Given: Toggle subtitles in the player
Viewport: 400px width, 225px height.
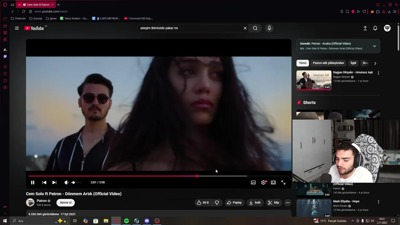Looking at the screenshot, I should (253, 182).
